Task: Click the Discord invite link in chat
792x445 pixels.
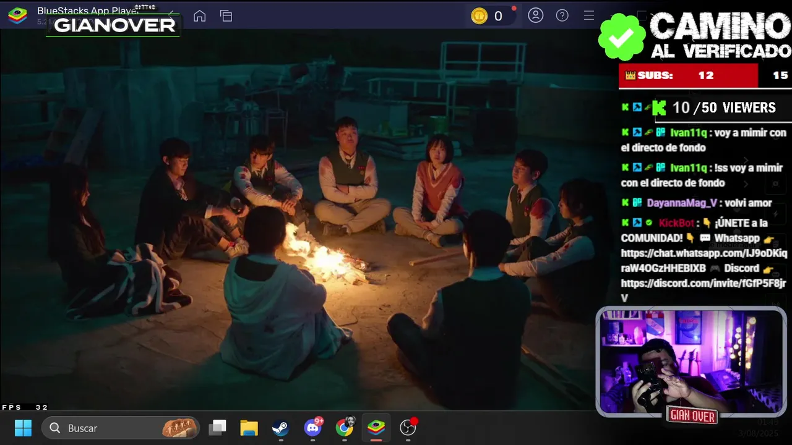Action: click(704, 290)
